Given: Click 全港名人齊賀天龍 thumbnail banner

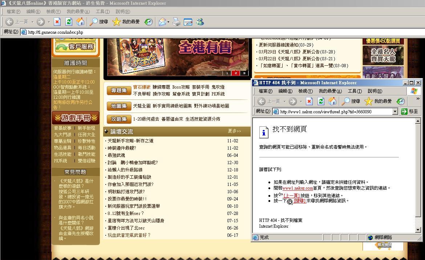Looking at the screenshot, I should point(383,55).
